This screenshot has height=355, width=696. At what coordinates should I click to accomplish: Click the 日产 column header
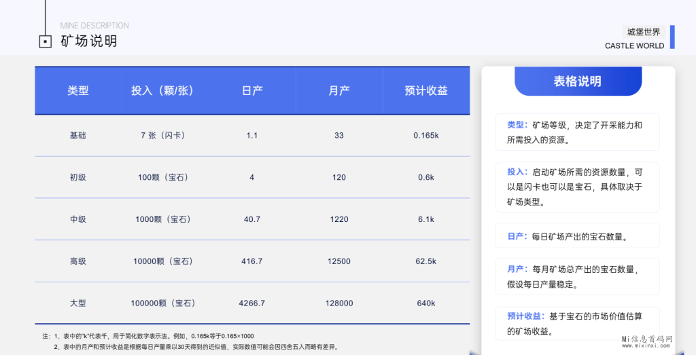pos(252,90)
